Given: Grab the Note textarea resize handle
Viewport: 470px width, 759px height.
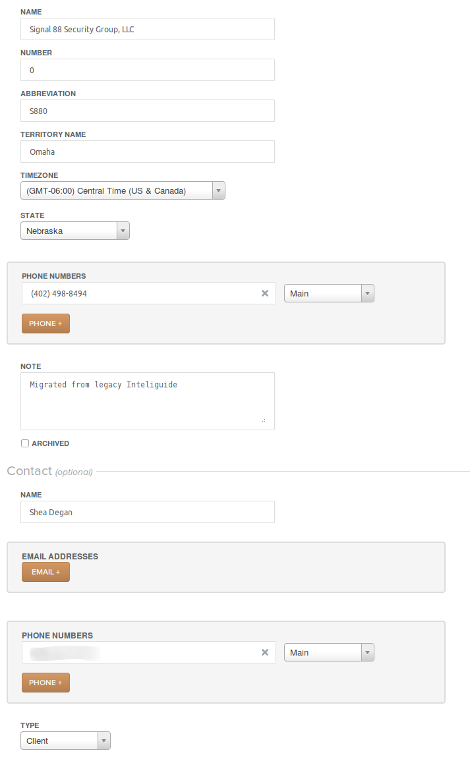Looking at the screenshot, I should pyautogui.click(x=264, y=420).
